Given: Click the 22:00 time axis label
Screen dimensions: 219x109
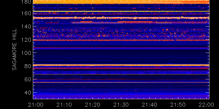Looking at the screenshot, I should (206, 105).
